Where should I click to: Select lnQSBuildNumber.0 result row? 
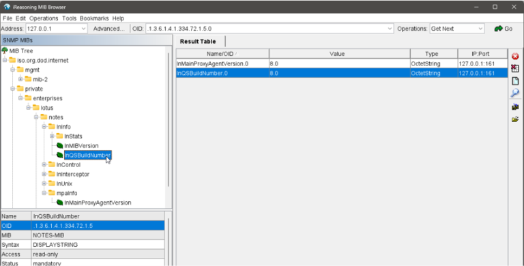coord(342,73)
